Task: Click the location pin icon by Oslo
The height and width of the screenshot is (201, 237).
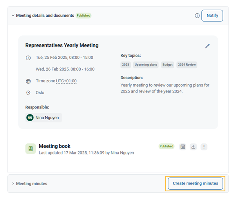Action: coord(28,93)
